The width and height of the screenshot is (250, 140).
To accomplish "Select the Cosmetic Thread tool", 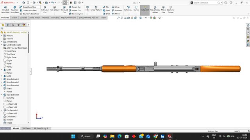I will 171,10.
